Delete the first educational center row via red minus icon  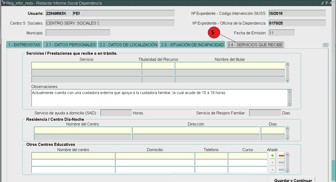coord(281,155)
